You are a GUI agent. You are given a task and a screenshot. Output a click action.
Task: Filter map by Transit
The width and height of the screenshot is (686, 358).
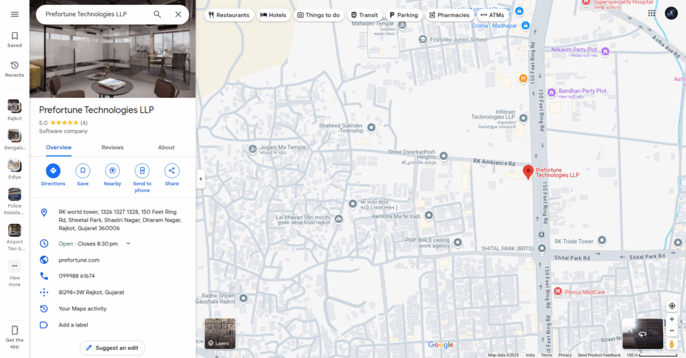pyautogui.click(x=364, y=15)
